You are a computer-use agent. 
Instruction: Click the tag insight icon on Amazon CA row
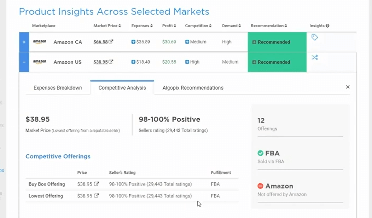[x=315, y=38]
